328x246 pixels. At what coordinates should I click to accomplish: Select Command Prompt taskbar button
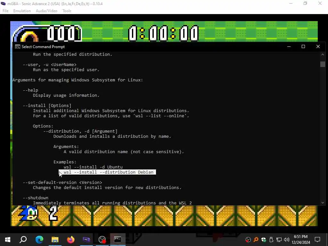[x=118, y=240]
